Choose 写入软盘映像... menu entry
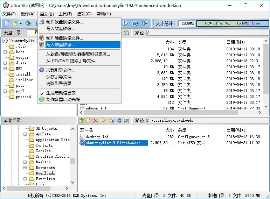The height and width of the screenshot is (199, 270). tap(79, 29)
